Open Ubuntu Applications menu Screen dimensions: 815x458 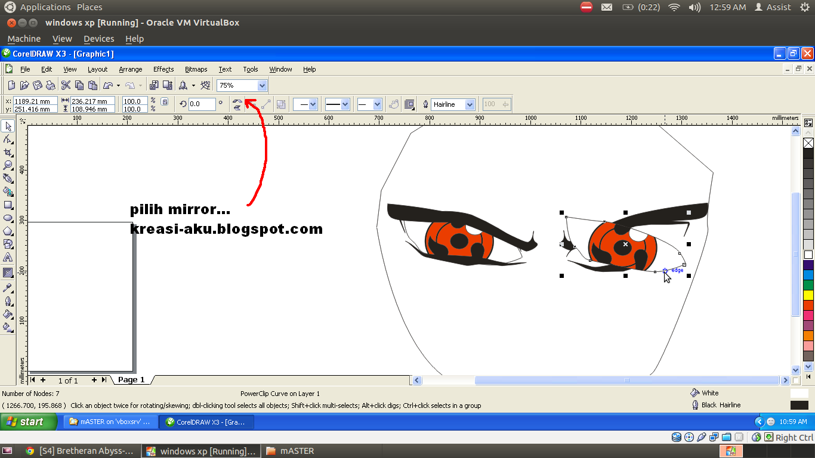click(x=45, y=7)
